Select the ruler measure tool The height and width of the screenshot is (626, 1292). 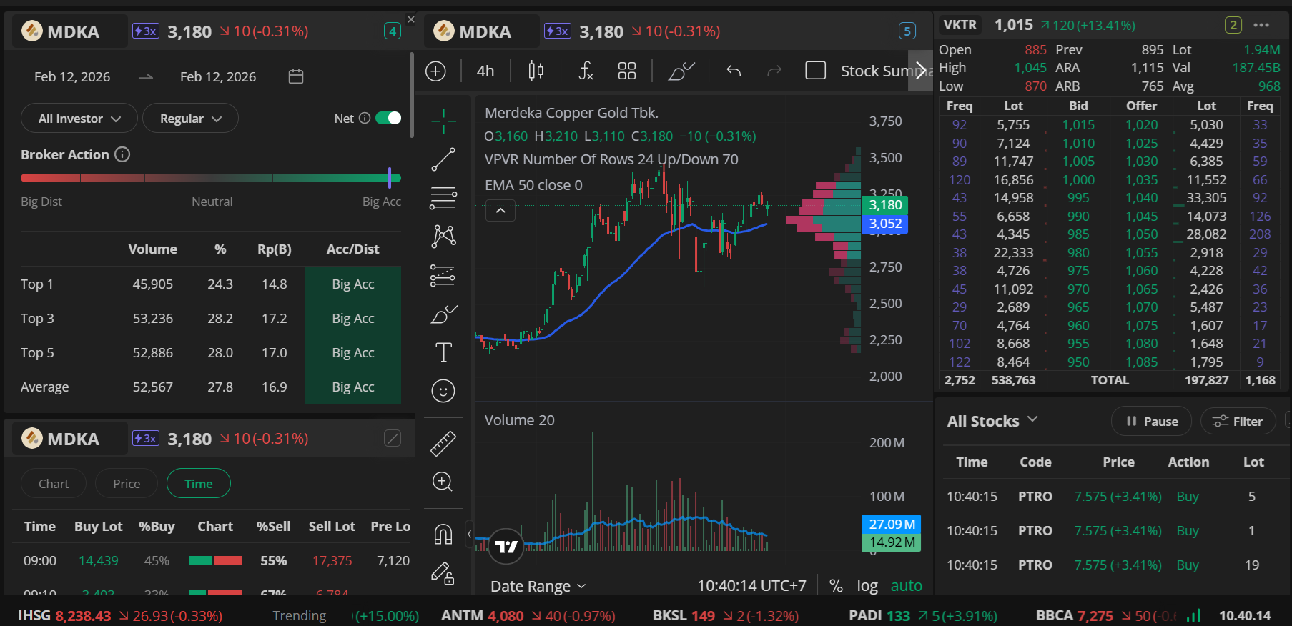point(443,443)
